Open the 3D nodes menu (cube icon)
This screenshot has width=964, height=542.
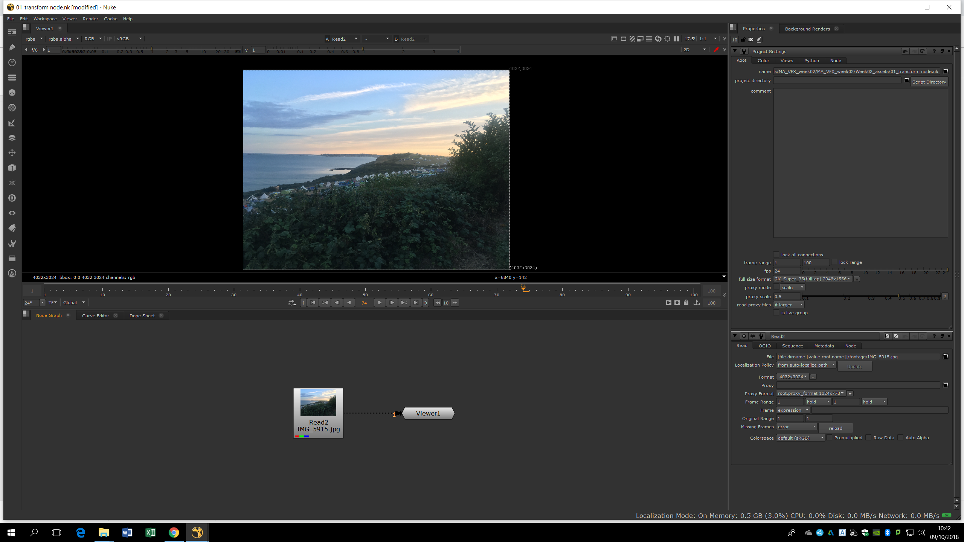pyautogui.click(x=12, y=168)
